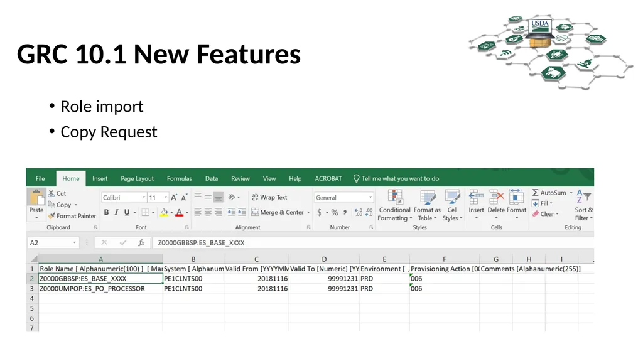The width and height of the screenshot is (643, 361).
Task: Click the Orientation text angle icon
Action: pos(232,197)
